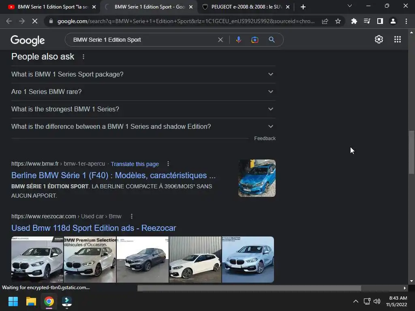415x311 pixels.
Task: Open Chrome three-dot menu
Action: pos(406,21)
